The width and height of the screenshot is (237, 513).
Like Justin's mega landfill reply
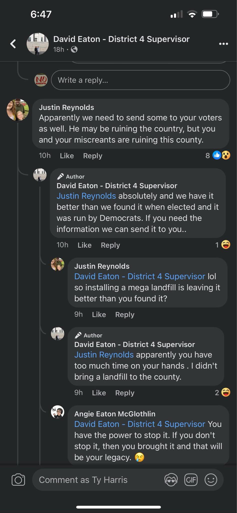click(99, 315)
